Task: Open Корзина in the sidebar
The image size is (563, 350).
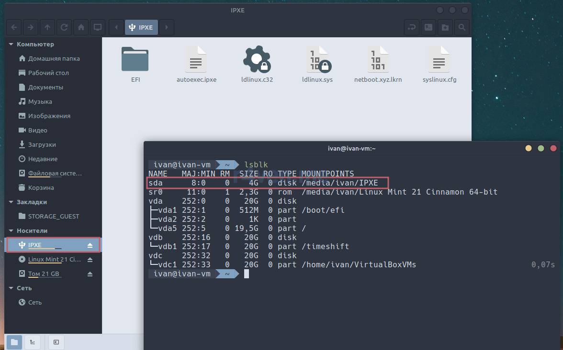Action: click(41, 187)
